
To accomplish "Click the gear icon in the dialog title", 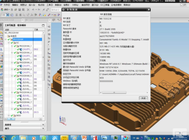I will click(x=63, y=10).
